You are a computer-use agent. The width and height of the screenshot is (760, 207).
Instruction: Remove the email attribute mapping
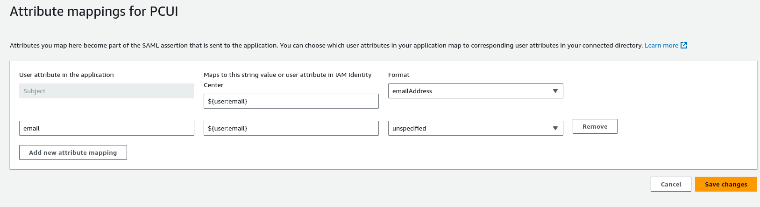coord(595,126)
